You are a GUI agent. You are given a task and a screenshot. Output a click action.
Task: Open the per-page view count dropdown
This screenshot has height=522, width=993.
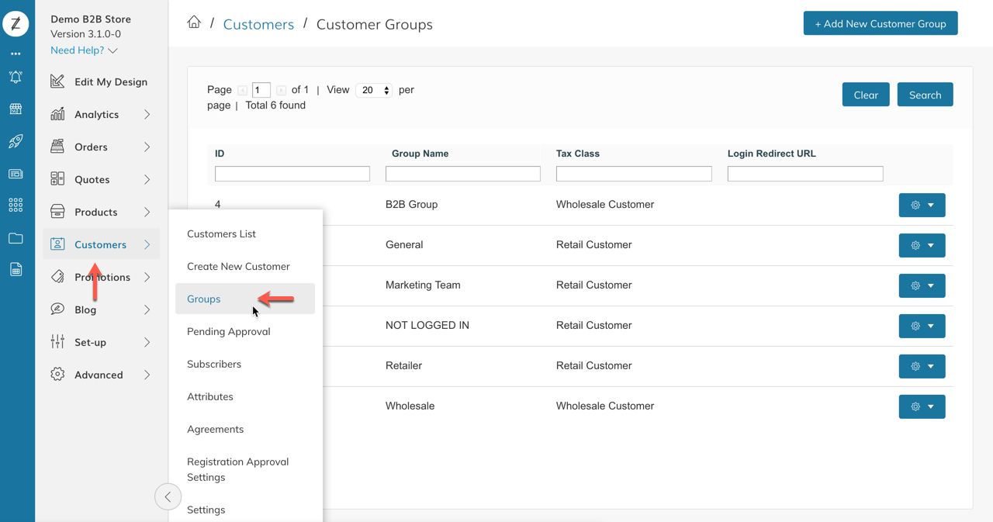click(x=374, y=90)
